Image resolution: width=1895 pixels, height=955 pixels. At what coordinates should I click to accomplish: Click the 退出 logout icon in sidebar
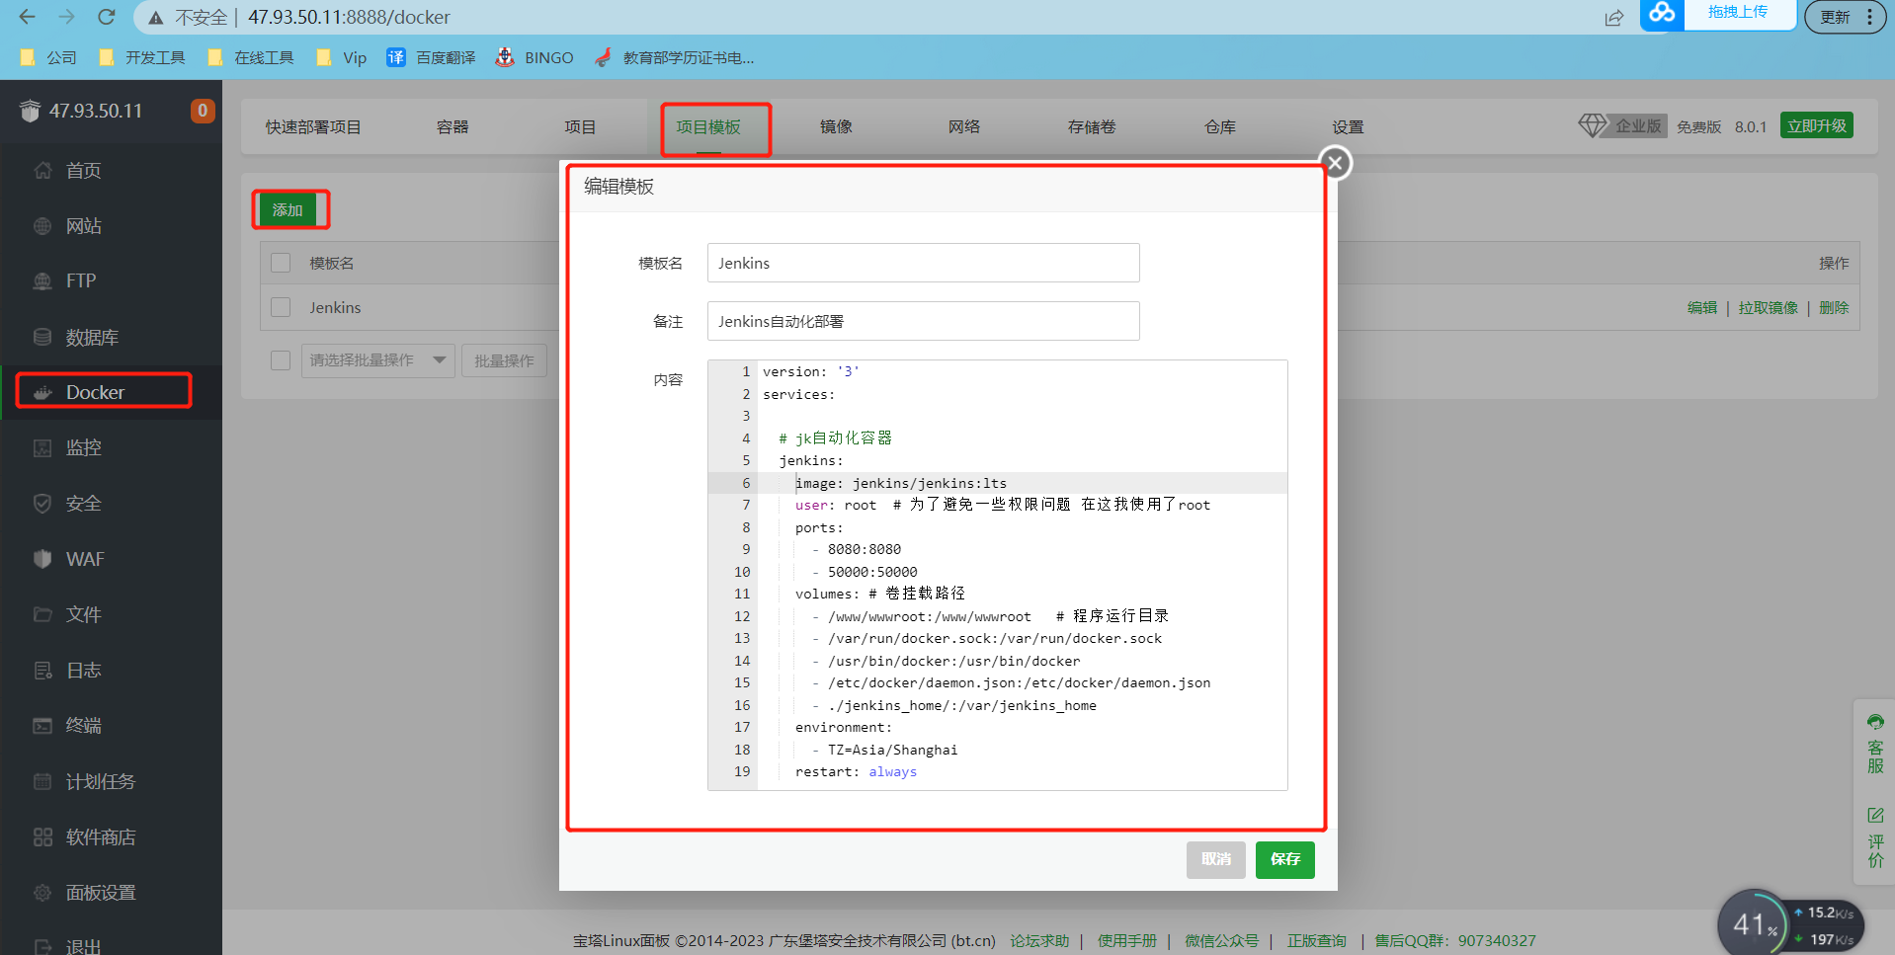42,946
